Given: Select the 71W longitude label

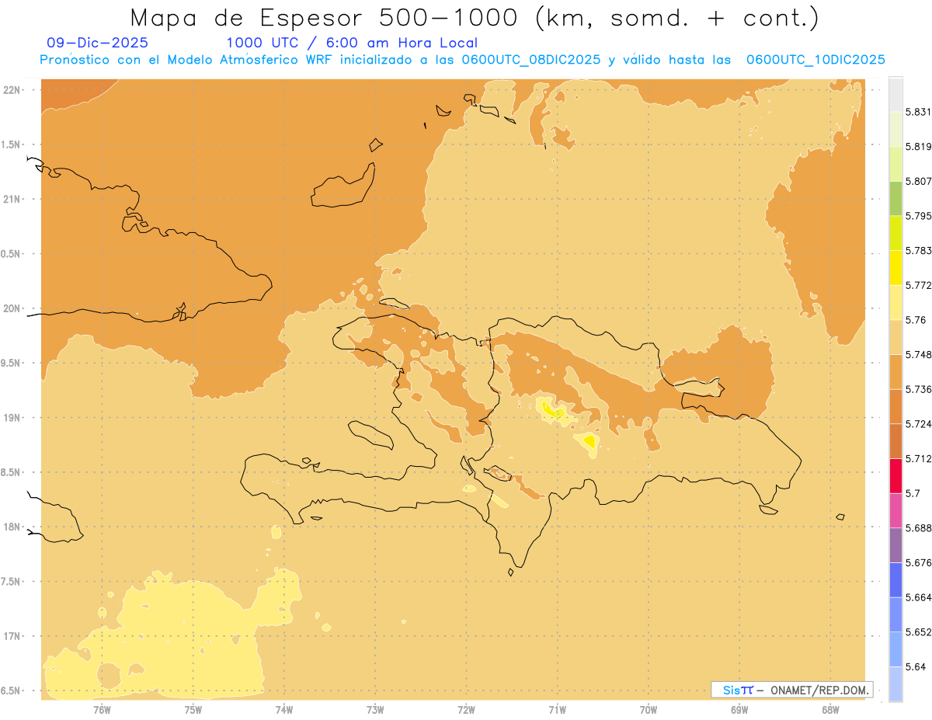Looking at the screenshot, I should point(557,709).
